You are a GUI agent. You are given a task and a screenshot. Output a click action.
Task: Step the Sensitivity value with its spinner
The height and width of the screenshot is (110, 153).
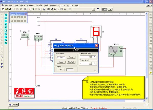(x=91, y=57)
